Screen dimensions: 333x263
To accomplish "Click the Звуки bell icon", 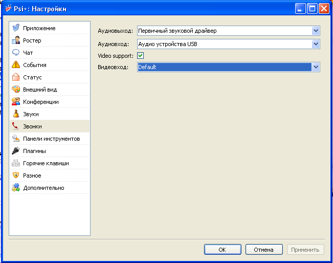I will 16,114.
